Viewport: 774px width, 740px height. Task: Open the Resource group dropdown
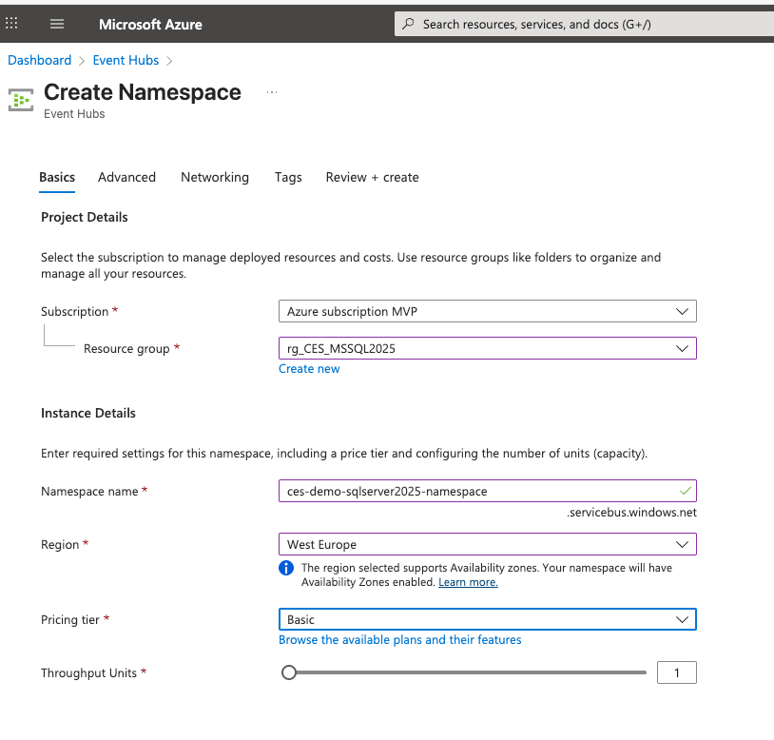coord(681,348)
